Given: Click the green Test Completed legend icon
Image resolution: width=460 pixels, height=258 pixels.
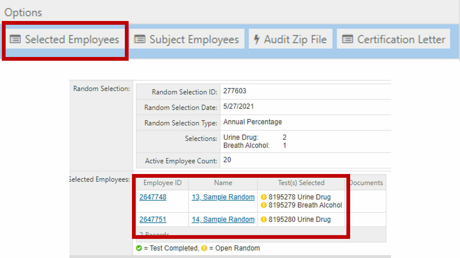Looking at the screenshot, I should (139, 248).
